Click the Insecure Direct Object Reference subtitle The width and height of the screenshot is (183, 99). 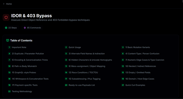(x=50, y=20)
